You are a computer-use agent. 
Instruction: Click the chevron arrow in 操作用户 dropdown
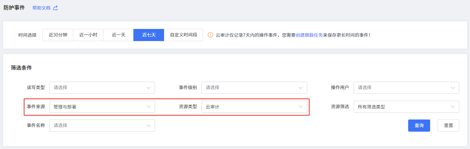coord(453,88)
